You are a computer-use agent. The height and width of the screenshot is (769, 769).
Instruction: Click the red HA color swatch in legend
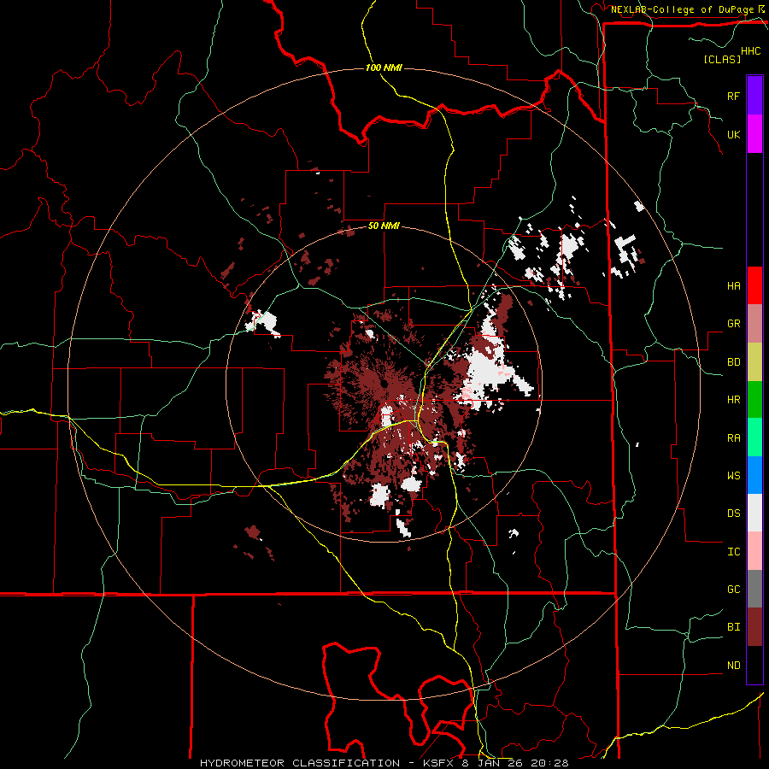click(x=754, y=285)
